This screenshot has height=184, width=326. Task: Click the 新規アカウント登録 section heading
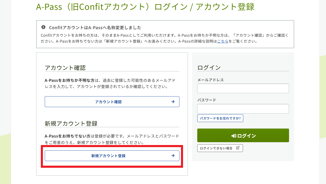pos(71,124)
